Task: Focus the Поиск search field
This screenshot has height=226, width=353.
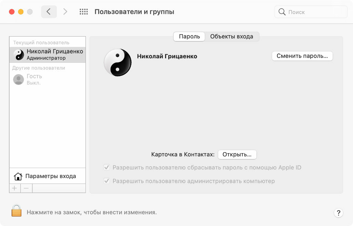Action: [311, 12]
